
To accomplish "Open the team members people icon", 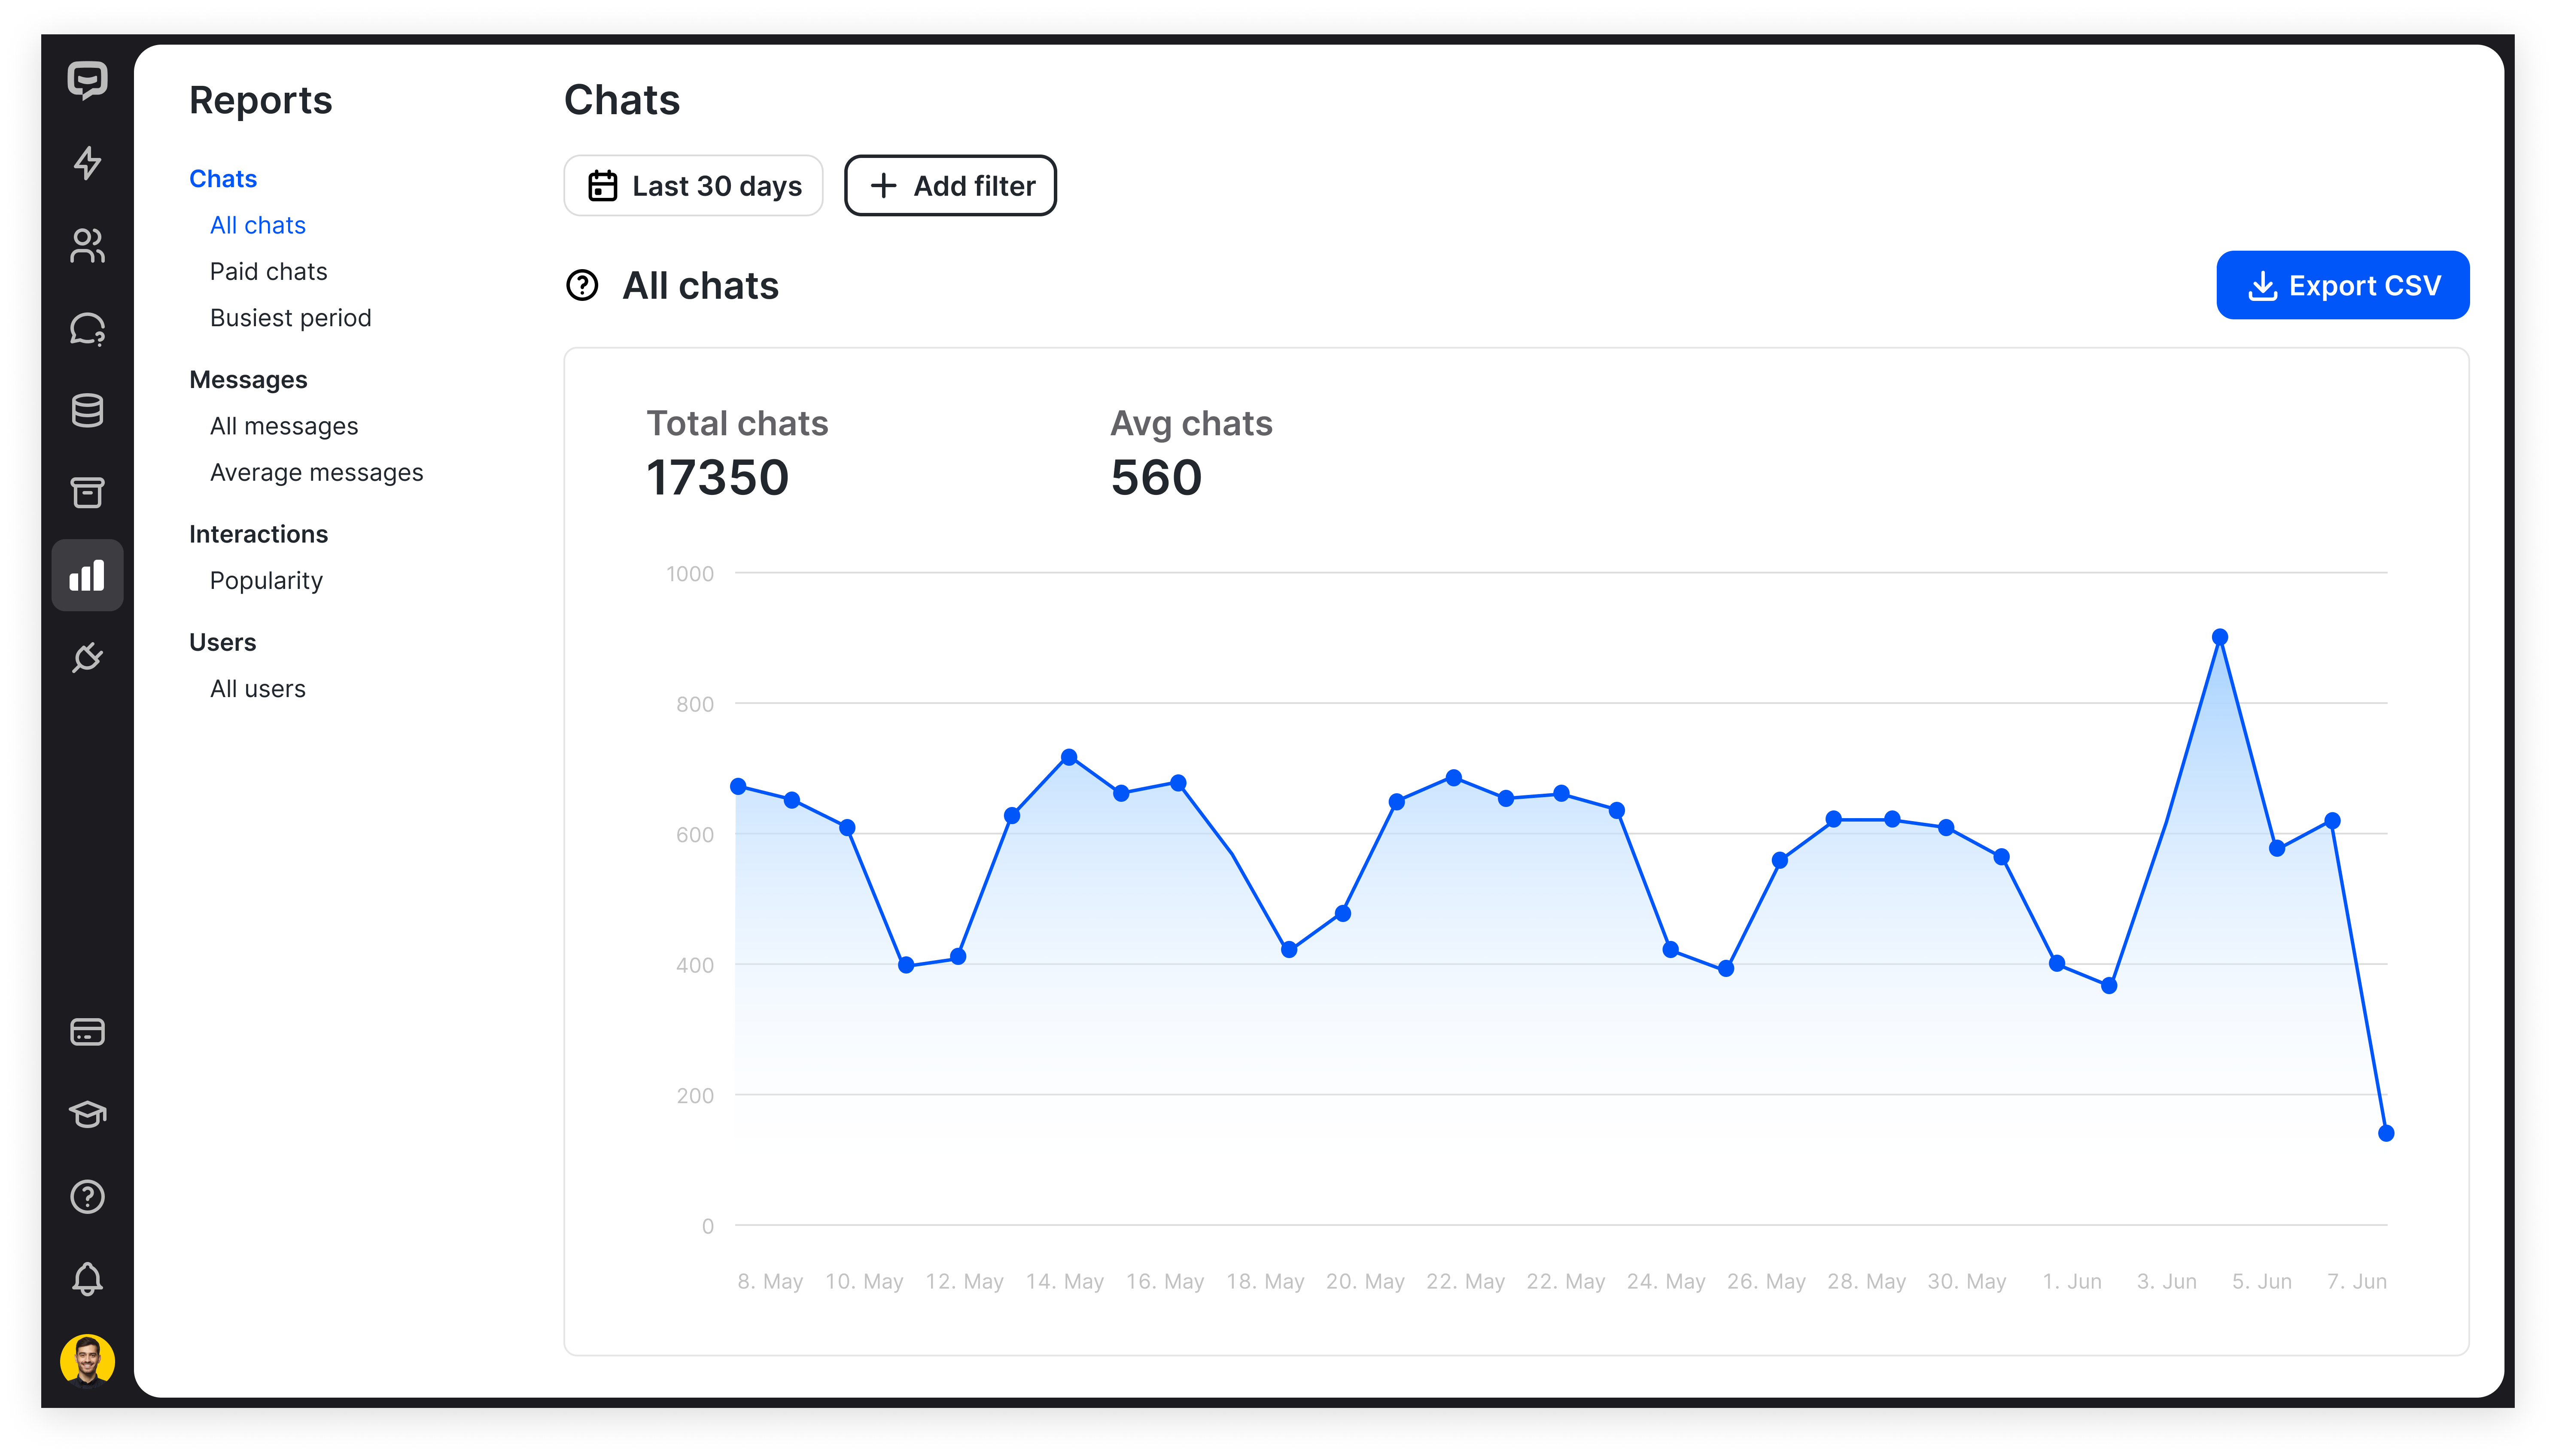I will (87, 246).
